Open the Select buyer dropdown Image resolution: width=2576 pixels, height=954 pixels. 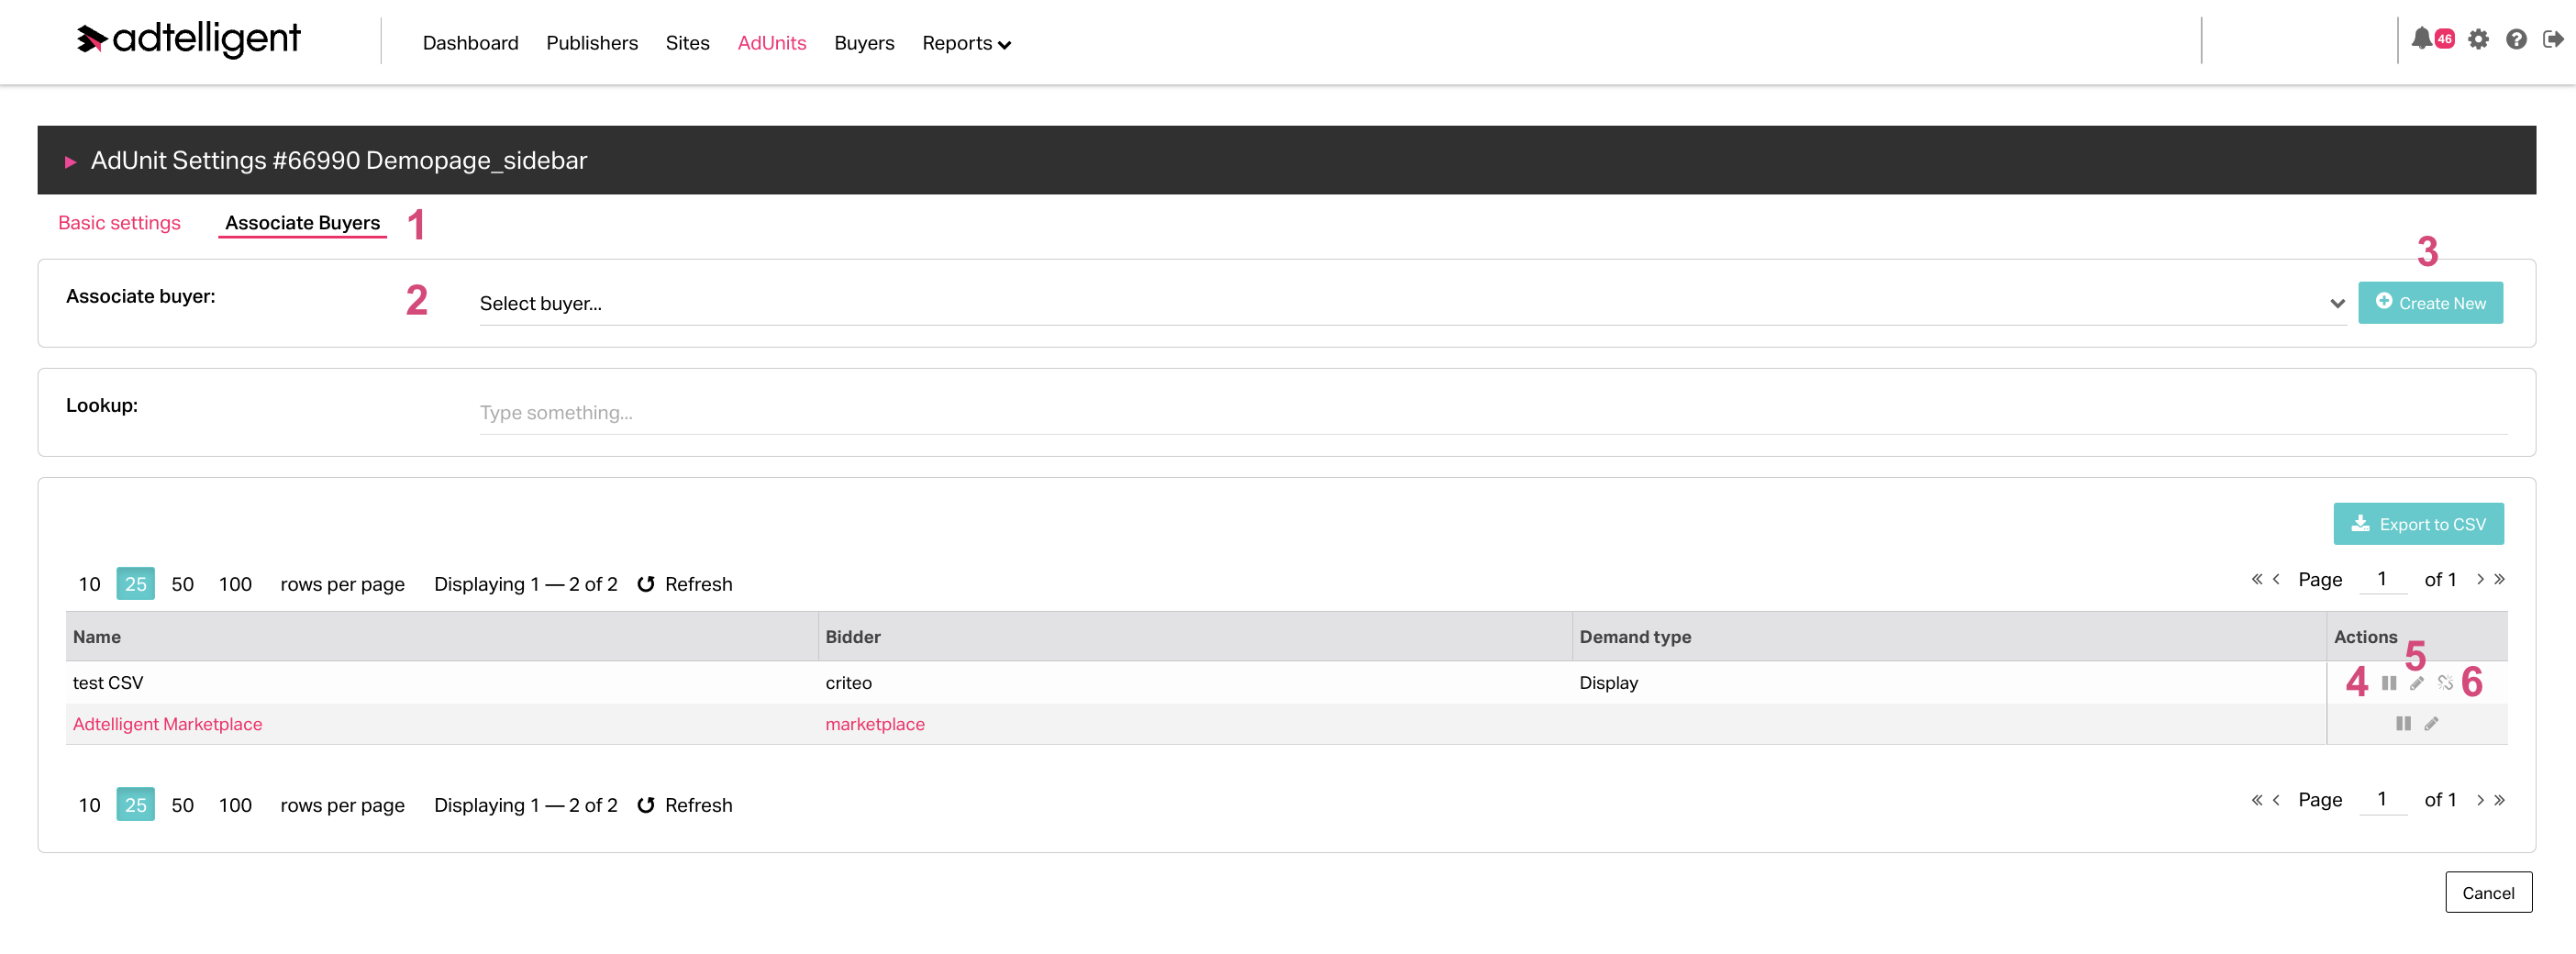(1412, 303)
